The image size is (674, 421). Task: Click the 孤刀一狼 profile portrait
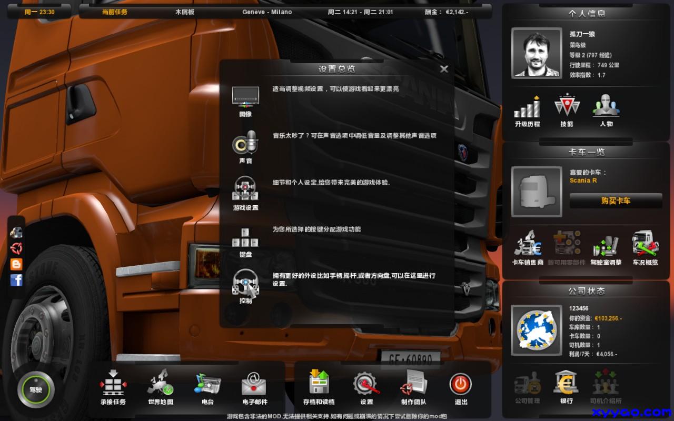coord(536,53)
